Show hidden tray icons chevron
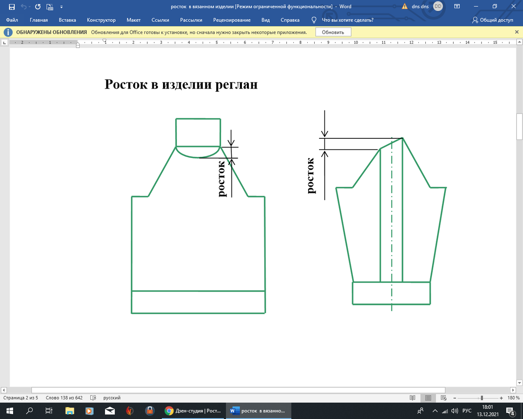This screenshot has width=523, height=419. click(x=435, y=411)
